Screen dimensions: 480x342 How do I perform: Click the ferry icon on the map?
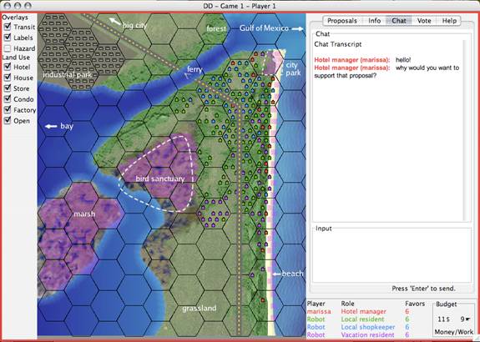click(x=186, y=76)
